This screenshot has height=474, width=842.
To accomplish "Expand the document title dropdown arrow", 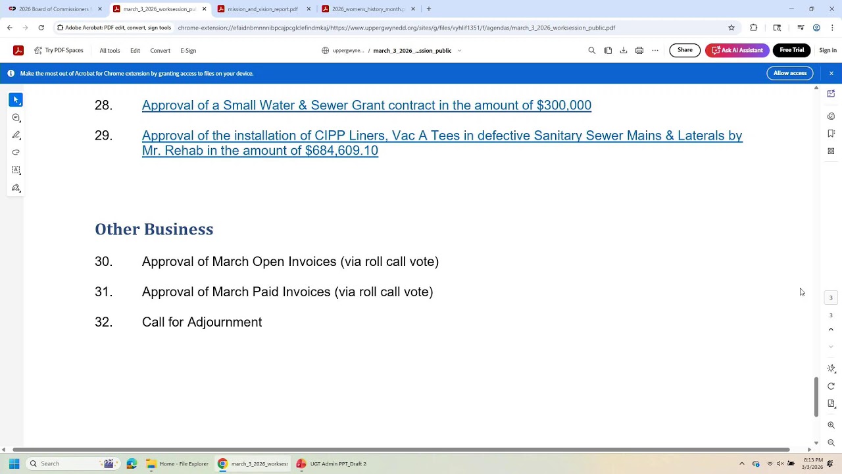I will pyautogui.click(x=459, y=51).
